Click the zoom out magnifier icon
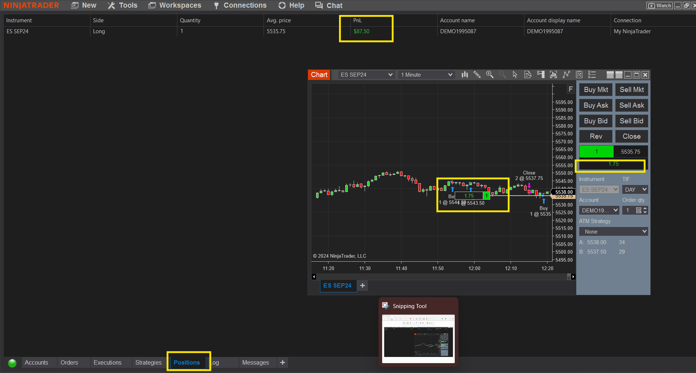The width and height of the screenshot is (696, 373). tap(503, 75)
